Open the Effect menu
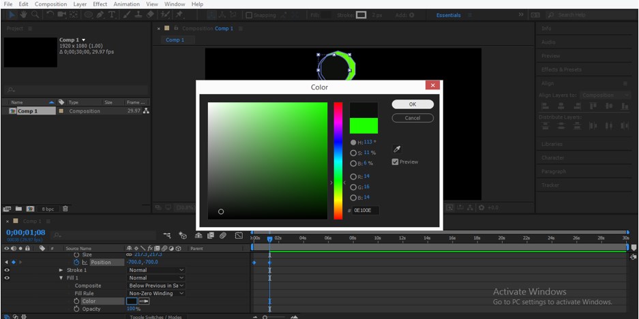This screenshot has height=319, width=639. [100, 4]
